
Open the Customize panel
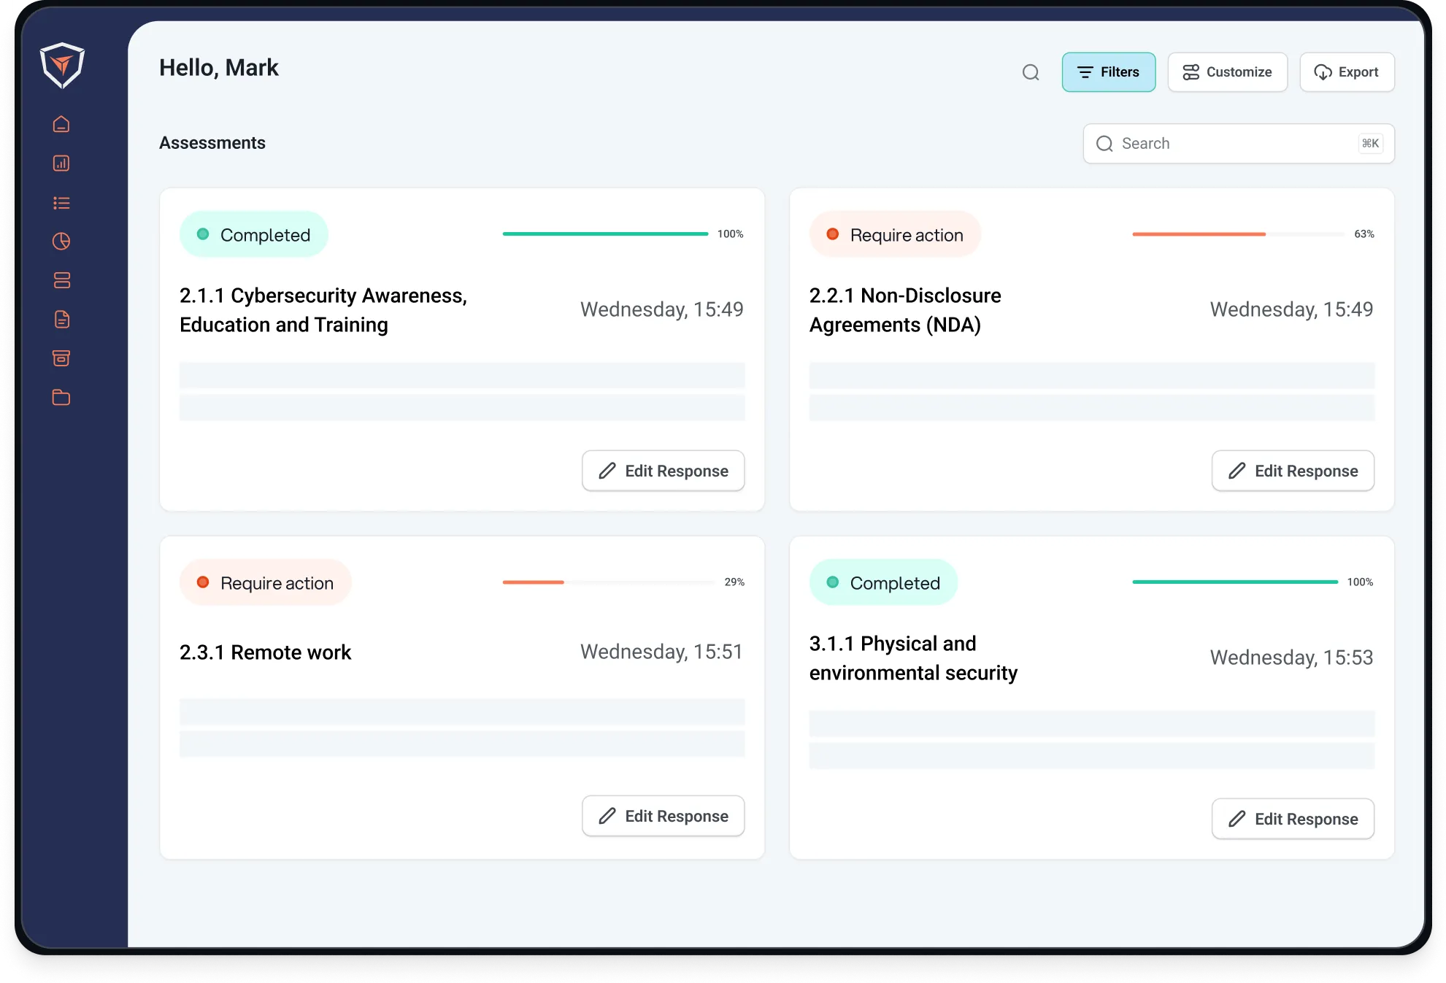(x=1227, y=72)
